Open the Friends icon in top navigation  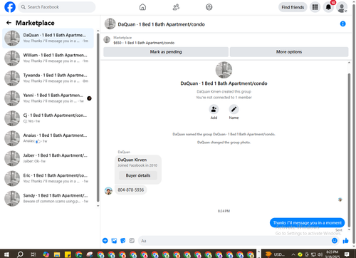176,7
